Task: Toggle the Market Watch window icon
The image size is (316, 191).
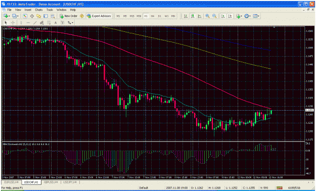Action: click(x=25, y=16)
